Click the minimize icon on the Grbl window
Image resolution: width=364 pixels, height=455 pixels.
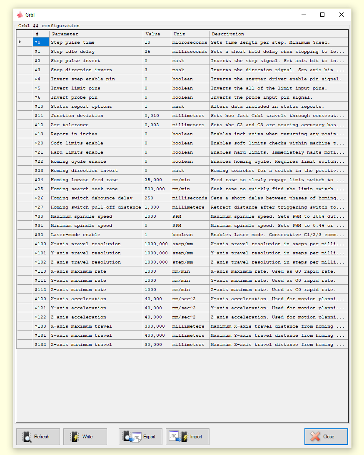click(x=303, y=15)
